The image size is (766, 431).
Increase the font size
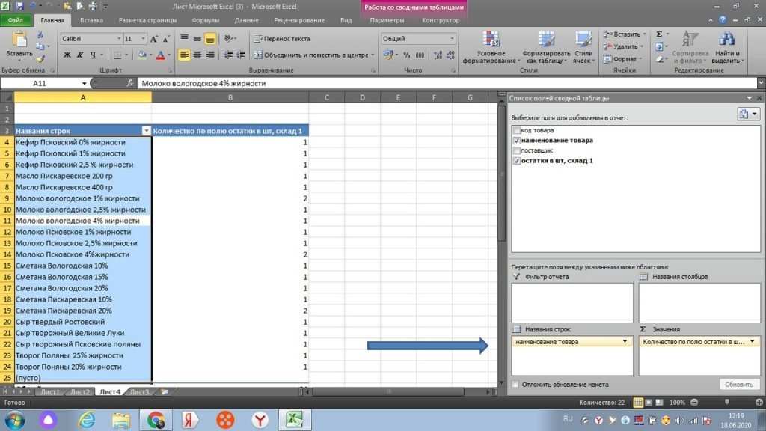tap(154, 39)
